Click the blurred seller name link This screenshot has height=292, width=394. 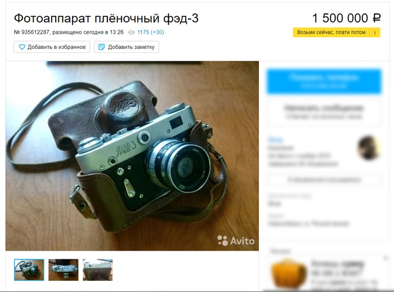[x=275, y=140]
